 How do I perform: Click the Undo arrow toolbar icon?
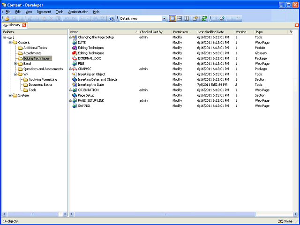coord(67,19)
